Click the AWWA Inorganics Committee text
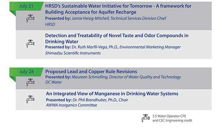Viewport: 222px width, 132px height. point(71,105)
